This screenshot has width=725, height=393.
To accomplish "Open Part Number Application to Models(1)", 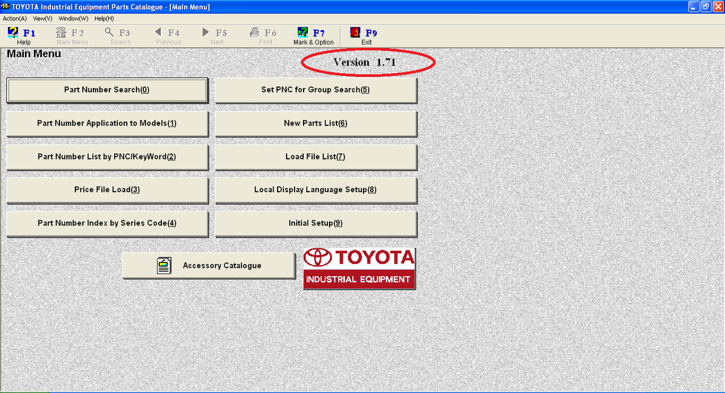I will [x=107, y=124].
